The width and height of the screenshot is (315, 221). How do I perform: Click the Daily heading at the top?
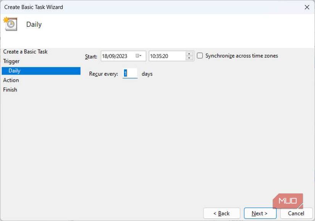point(34,24)
